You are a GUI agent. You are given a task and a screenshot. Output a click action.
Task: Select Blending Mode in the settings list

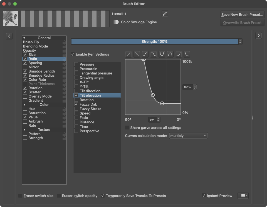[35, 46]
